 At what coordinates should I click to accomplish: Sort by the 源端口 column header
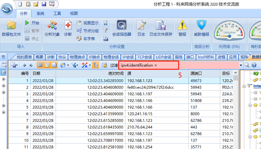(204, 73)
